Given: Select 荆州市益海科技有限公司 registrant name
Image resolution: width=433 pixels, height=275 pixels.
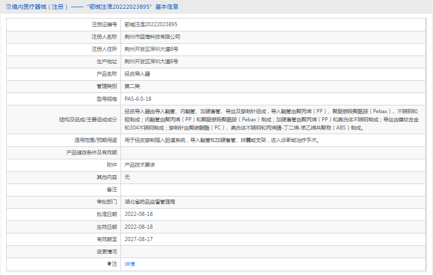Looking at the screenshot, I should click(152, 36).
